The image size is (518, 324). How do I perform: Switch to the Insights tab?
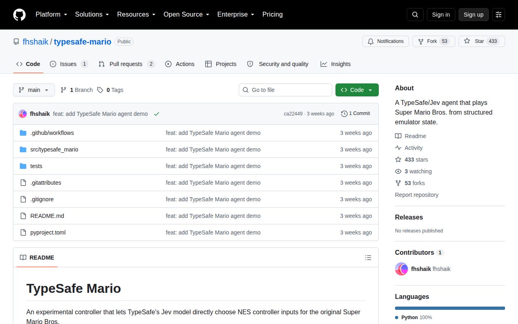[x=335, y=64]
